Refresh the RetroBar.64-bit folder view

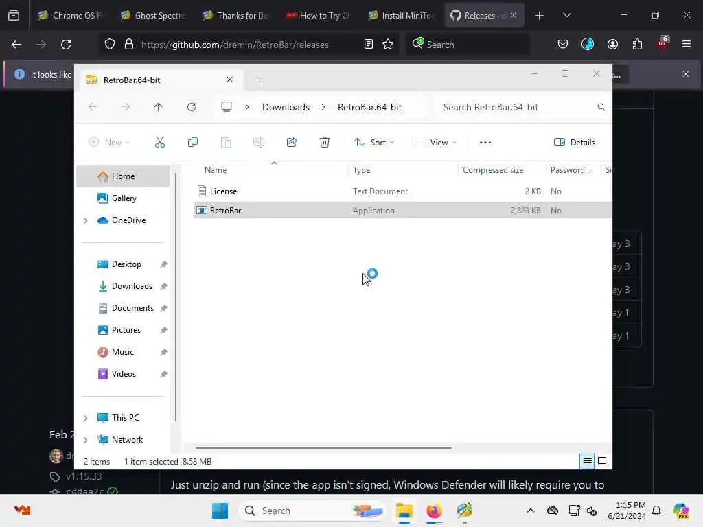coord(192,107)
